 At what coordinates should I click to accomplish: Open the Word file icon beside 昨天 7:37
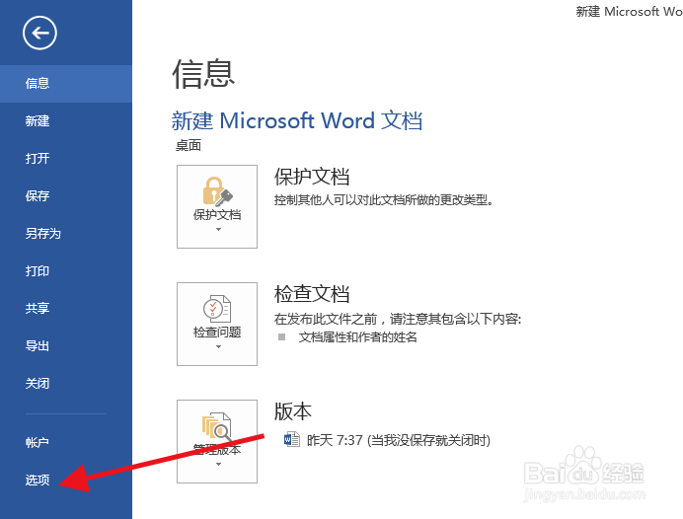pos(291,439)
